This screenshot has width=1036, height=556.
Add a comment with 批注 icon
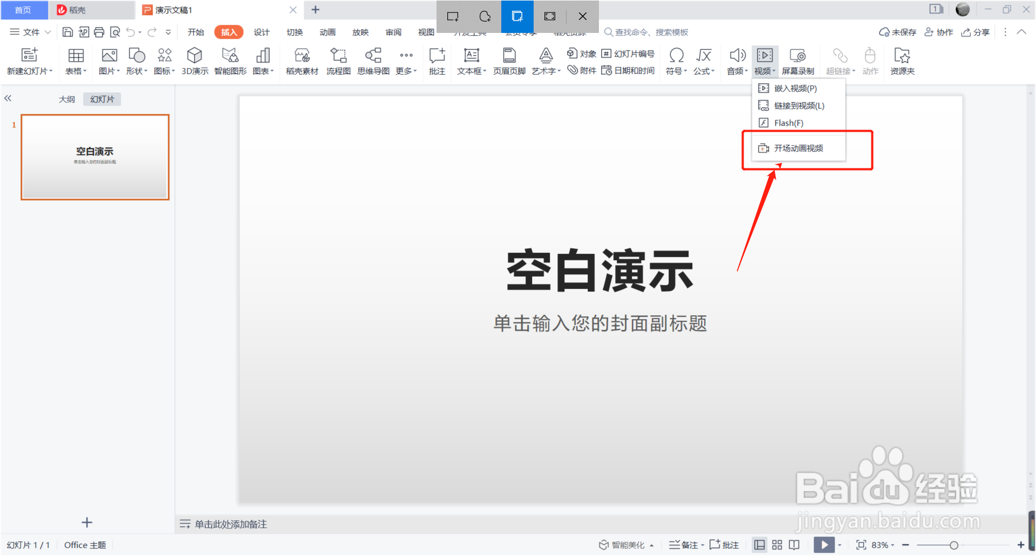pyautogui.click(x=437, y=55)
